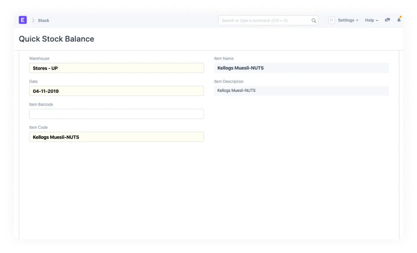417x253 pixels.
Task: Click the Item Description text box
Action: pyautogui.click(x=301, y=91)
